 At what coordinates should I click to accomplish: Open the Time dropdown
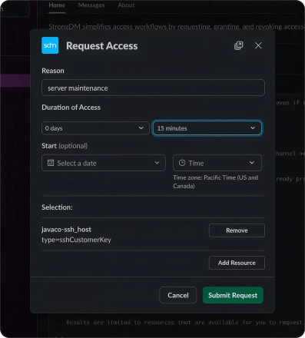point(217,163)
